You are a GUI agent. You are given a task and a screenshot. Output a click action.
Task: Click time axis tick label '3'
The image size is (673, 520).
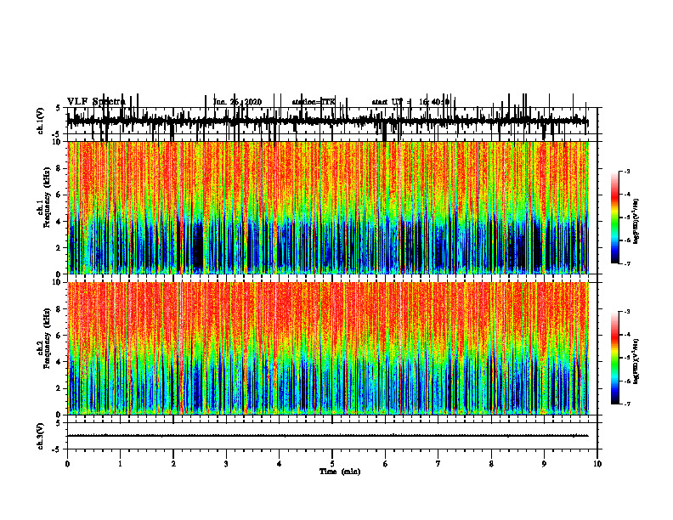pos(226,464)
